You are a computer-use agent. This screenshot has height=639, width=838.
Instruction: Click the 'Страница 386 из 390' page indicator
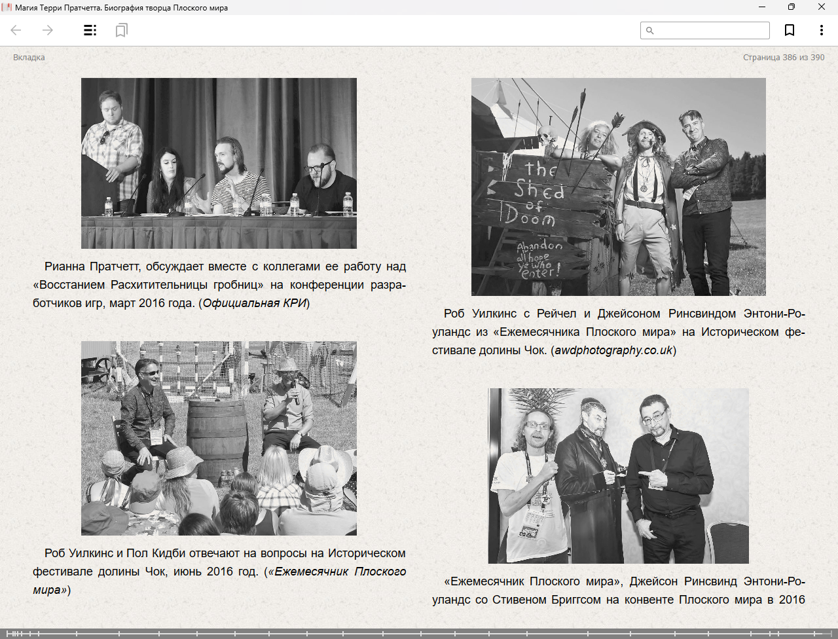click(783, 58)
